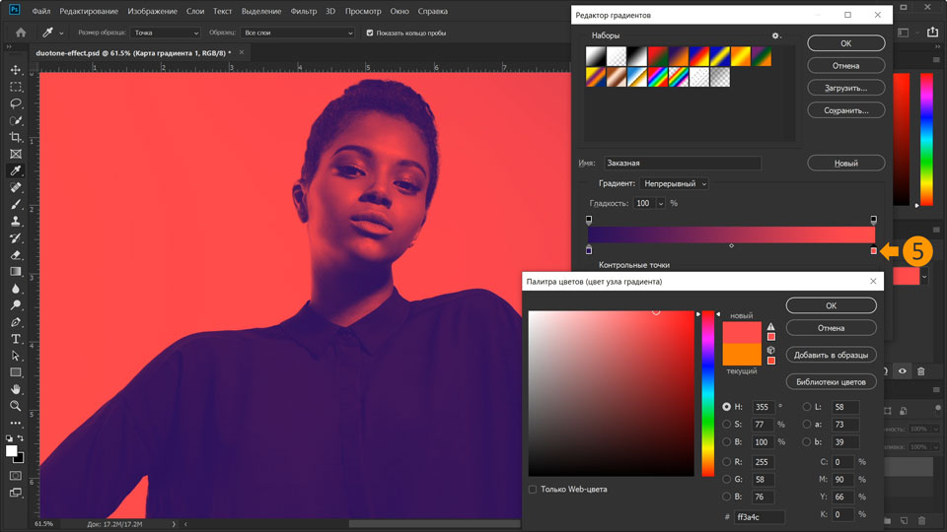Screen dimensions: 947x532
Task: Open 'Изображение' menu
Action: tap(152, 11)
